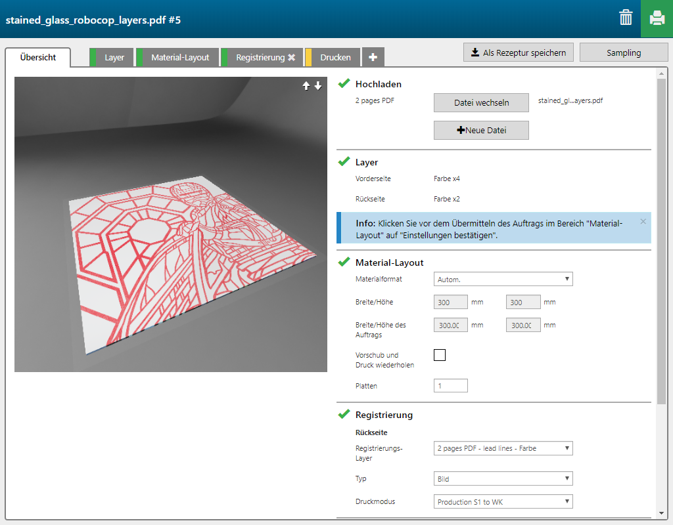Move the preview down with the down arrow

[318, 86]
